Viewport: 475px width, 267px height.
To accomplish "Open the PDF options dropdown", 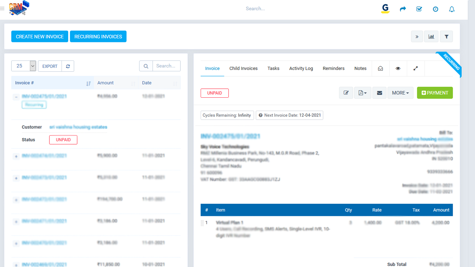I will (x=363, y=93).
